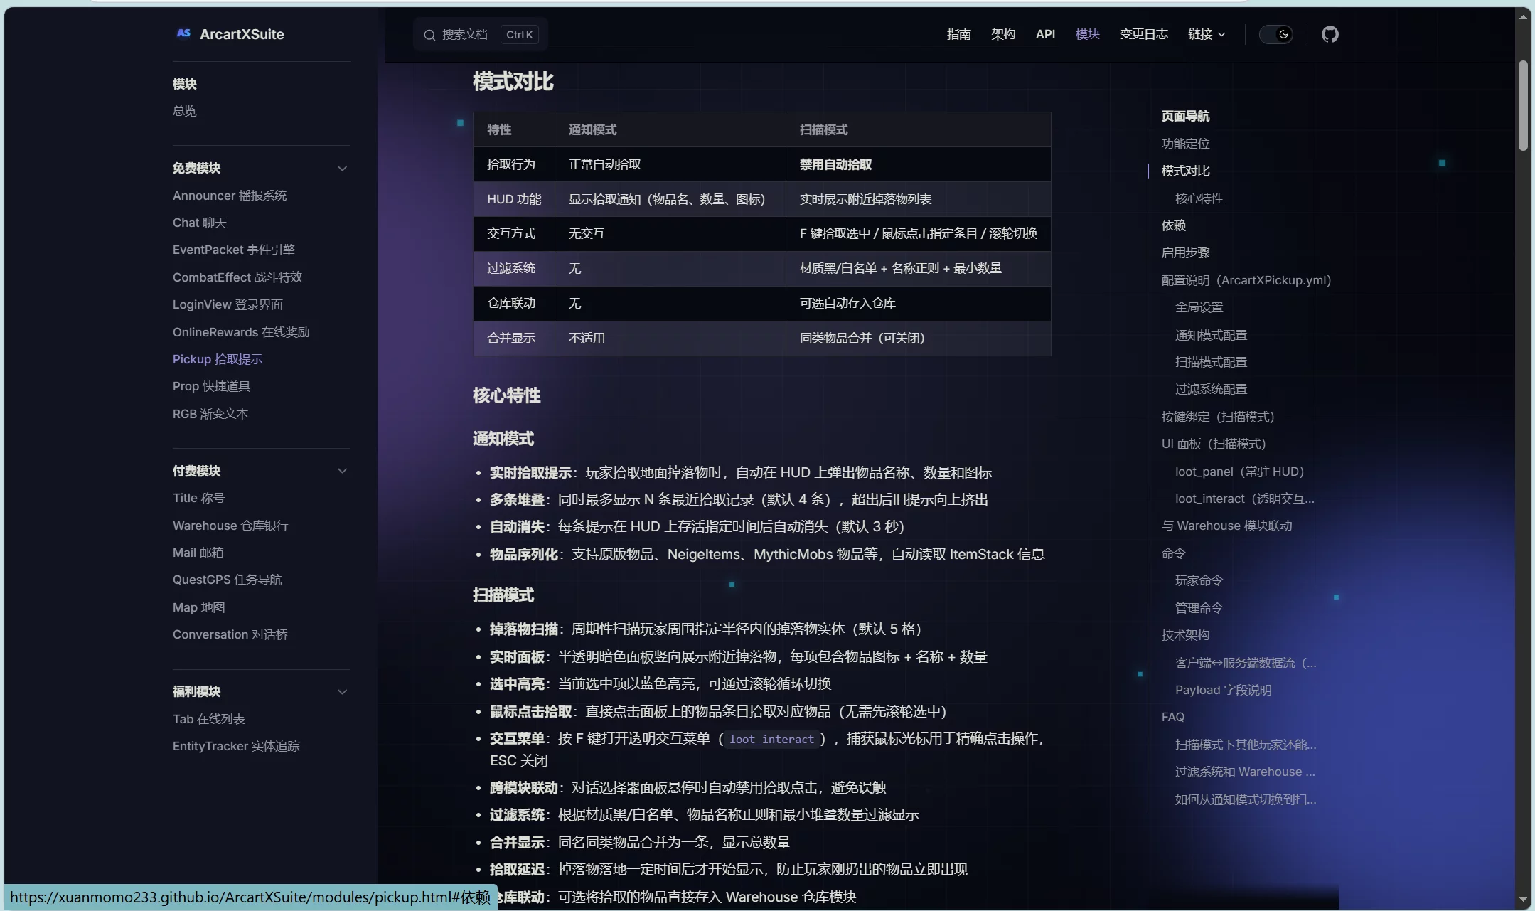The image size is (1535, 911).
Task: Jump to 配置说明（ArcartXPickup.yml） outline entry
Action: click(x=1246, y=280)
